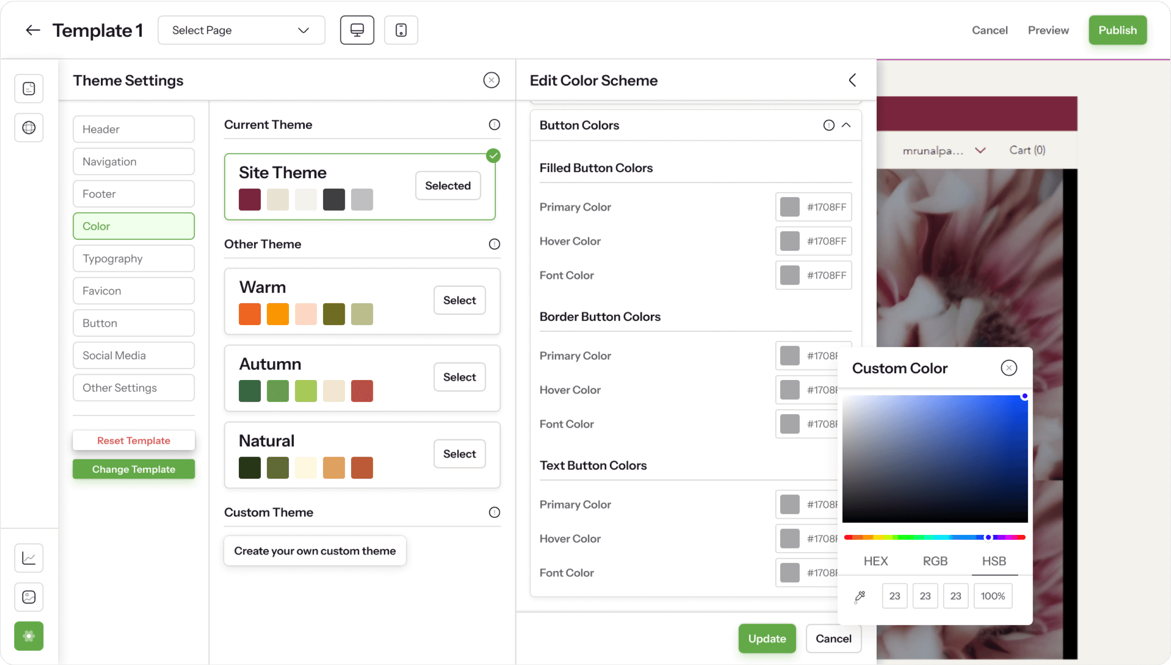
Task: Click the green Publish button
Action: click(x=1117, y=30)
